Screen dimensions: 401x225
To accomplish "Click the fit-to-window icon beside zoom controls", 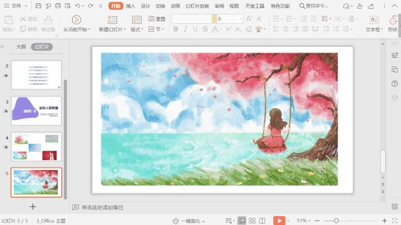I will (395, 221).
